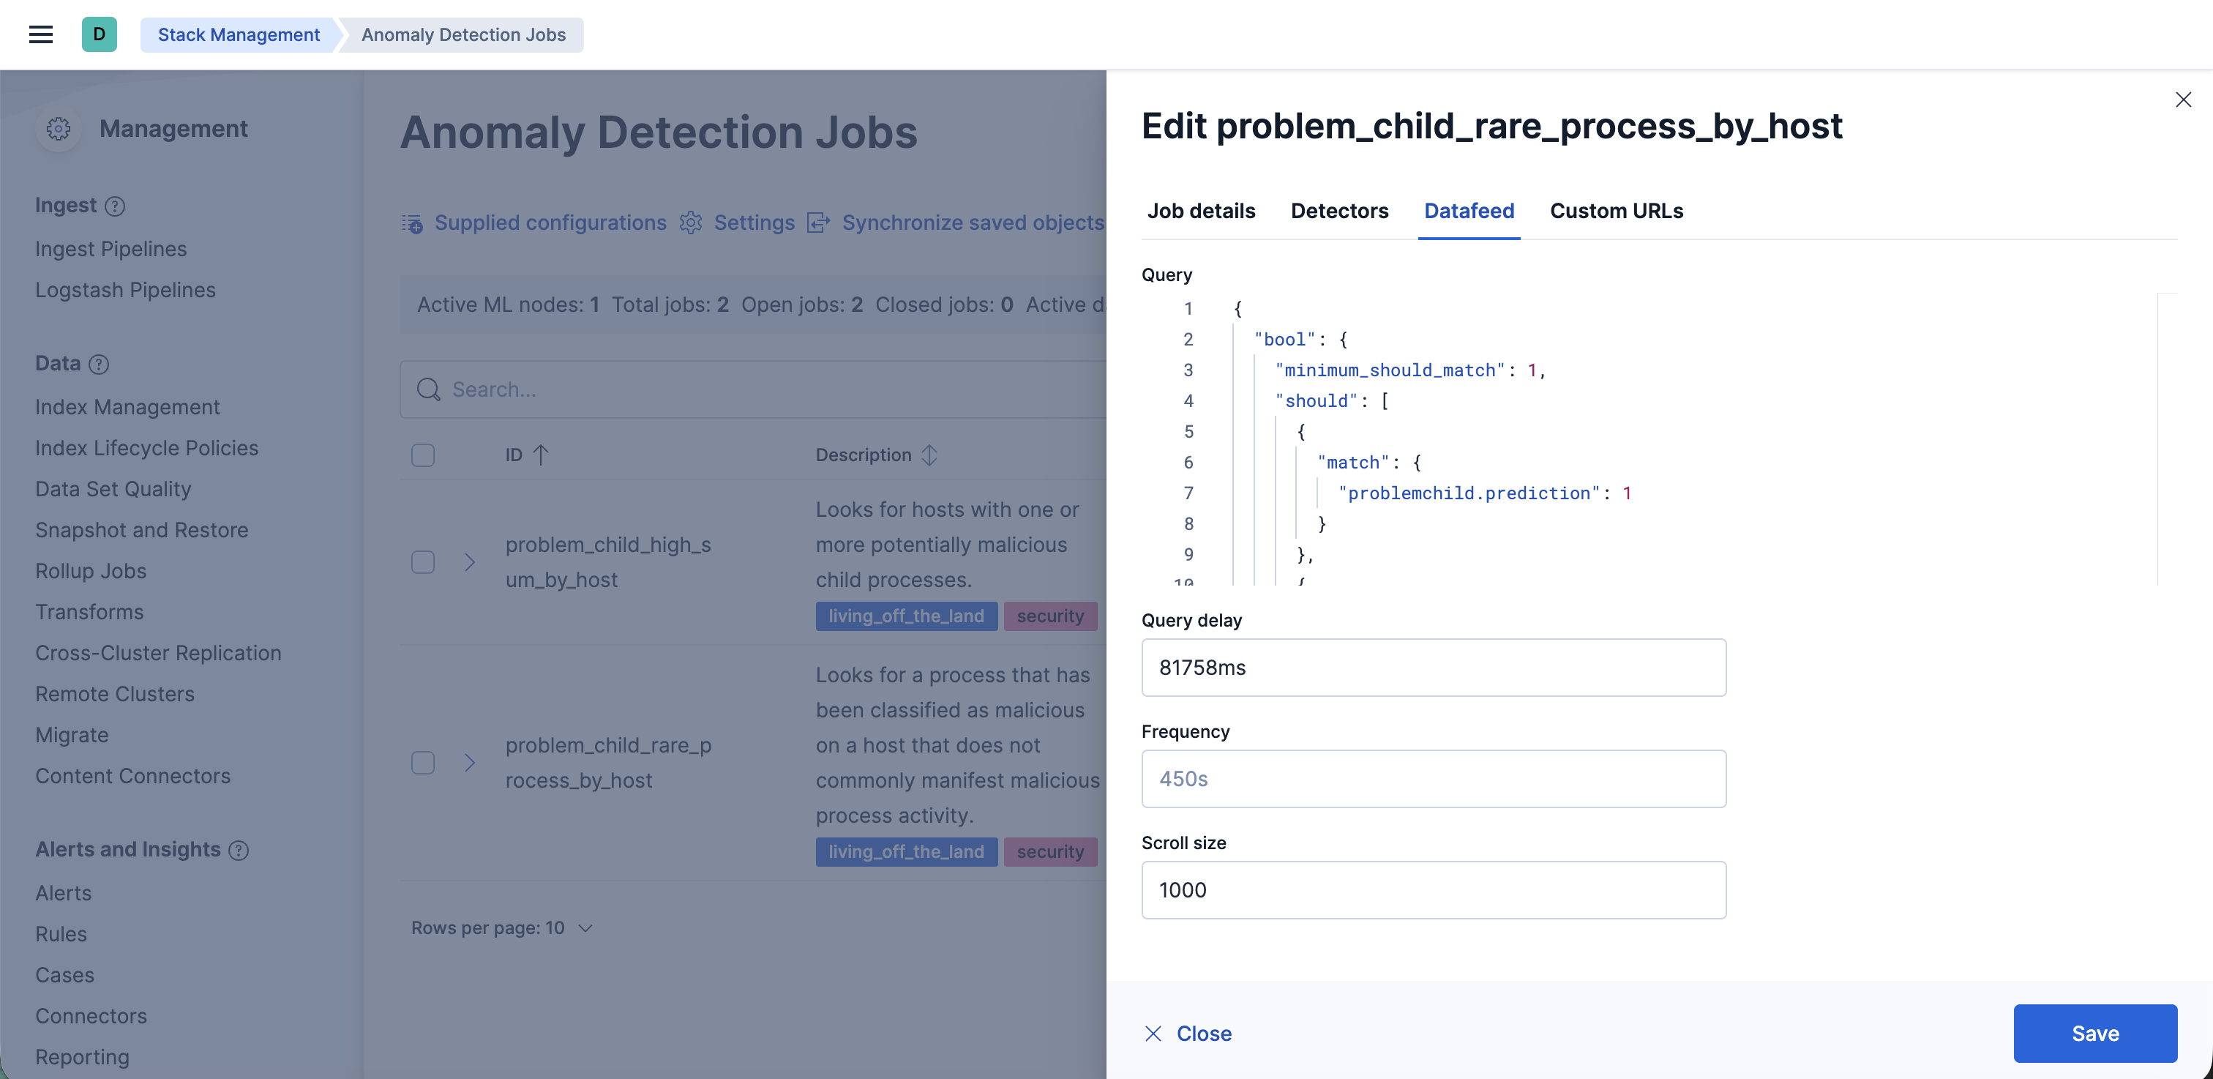Image resolution: width=2213 pixels, height=1079 pixels.
Task: Click the deployment avatar icon labeled D
Action: (100, 34)
